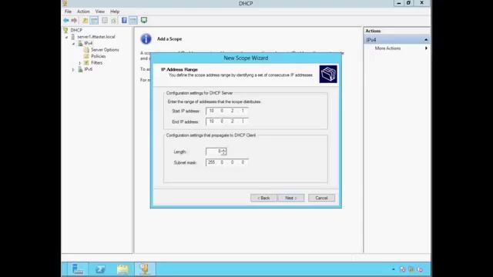
Task: Click the Export List toolbar icon
Action: tap(105, 21)
